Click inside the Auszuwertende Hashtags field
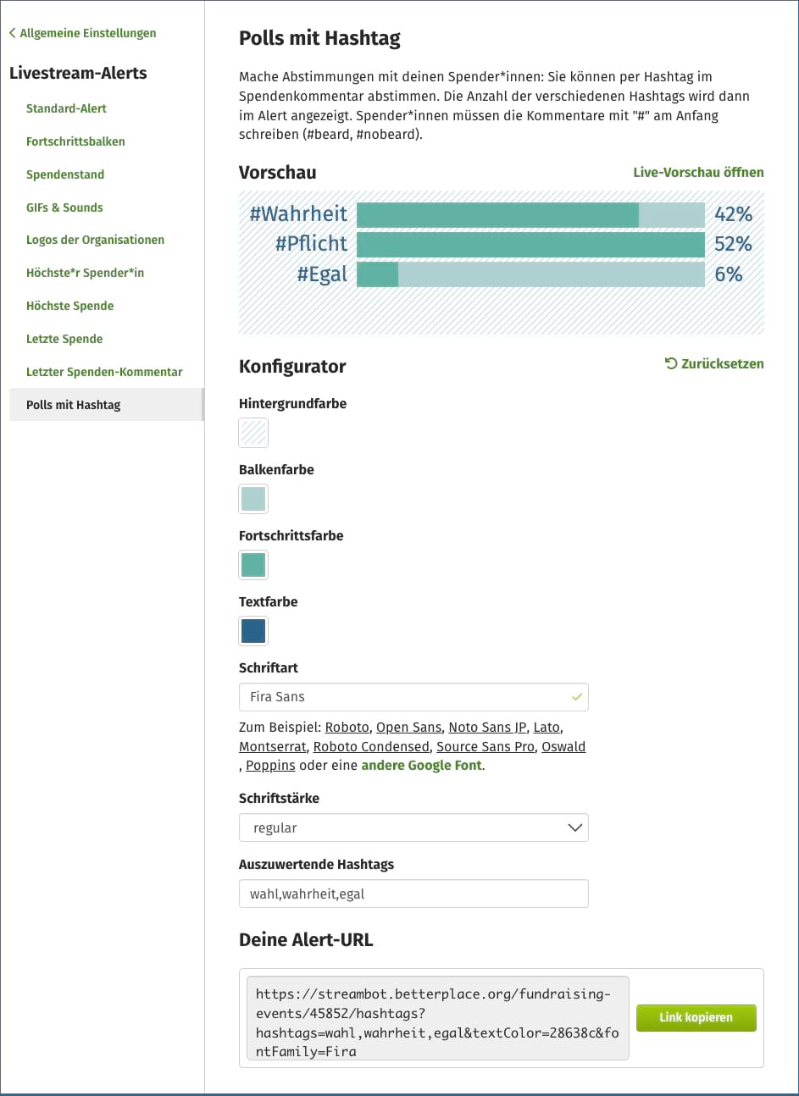 click(413, 894)
